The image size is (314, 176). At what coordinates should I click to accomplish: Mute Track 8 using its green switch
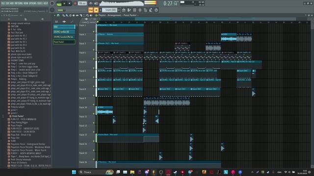94,95
